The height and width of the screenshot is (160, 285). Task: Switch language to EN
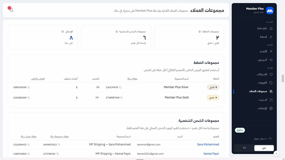[244, 148]
